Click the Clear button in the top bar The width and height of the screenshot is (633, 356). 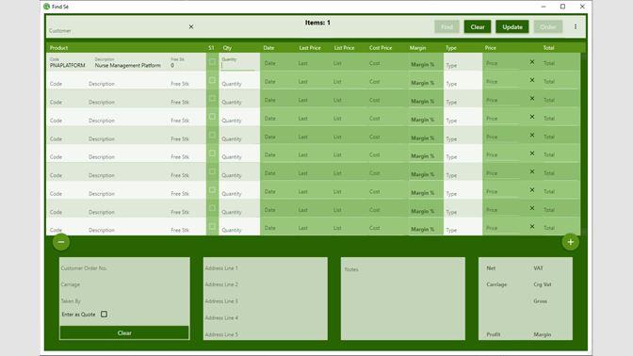478,26
